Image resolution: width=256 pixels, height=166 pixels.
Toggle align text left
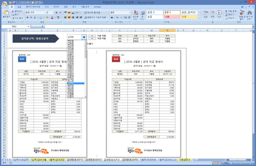[x=65, y=17]
